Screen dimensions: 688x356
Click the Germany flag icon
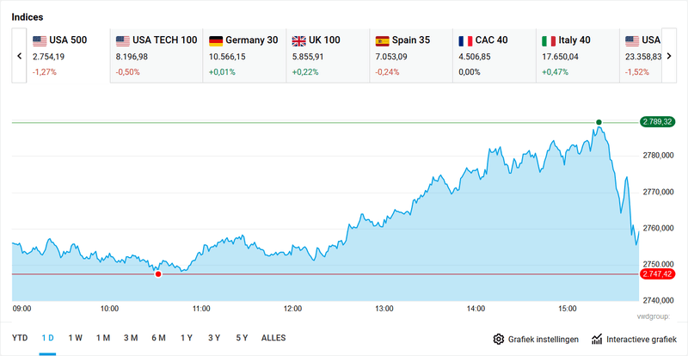pyautogui.click(x=216, y=40)
